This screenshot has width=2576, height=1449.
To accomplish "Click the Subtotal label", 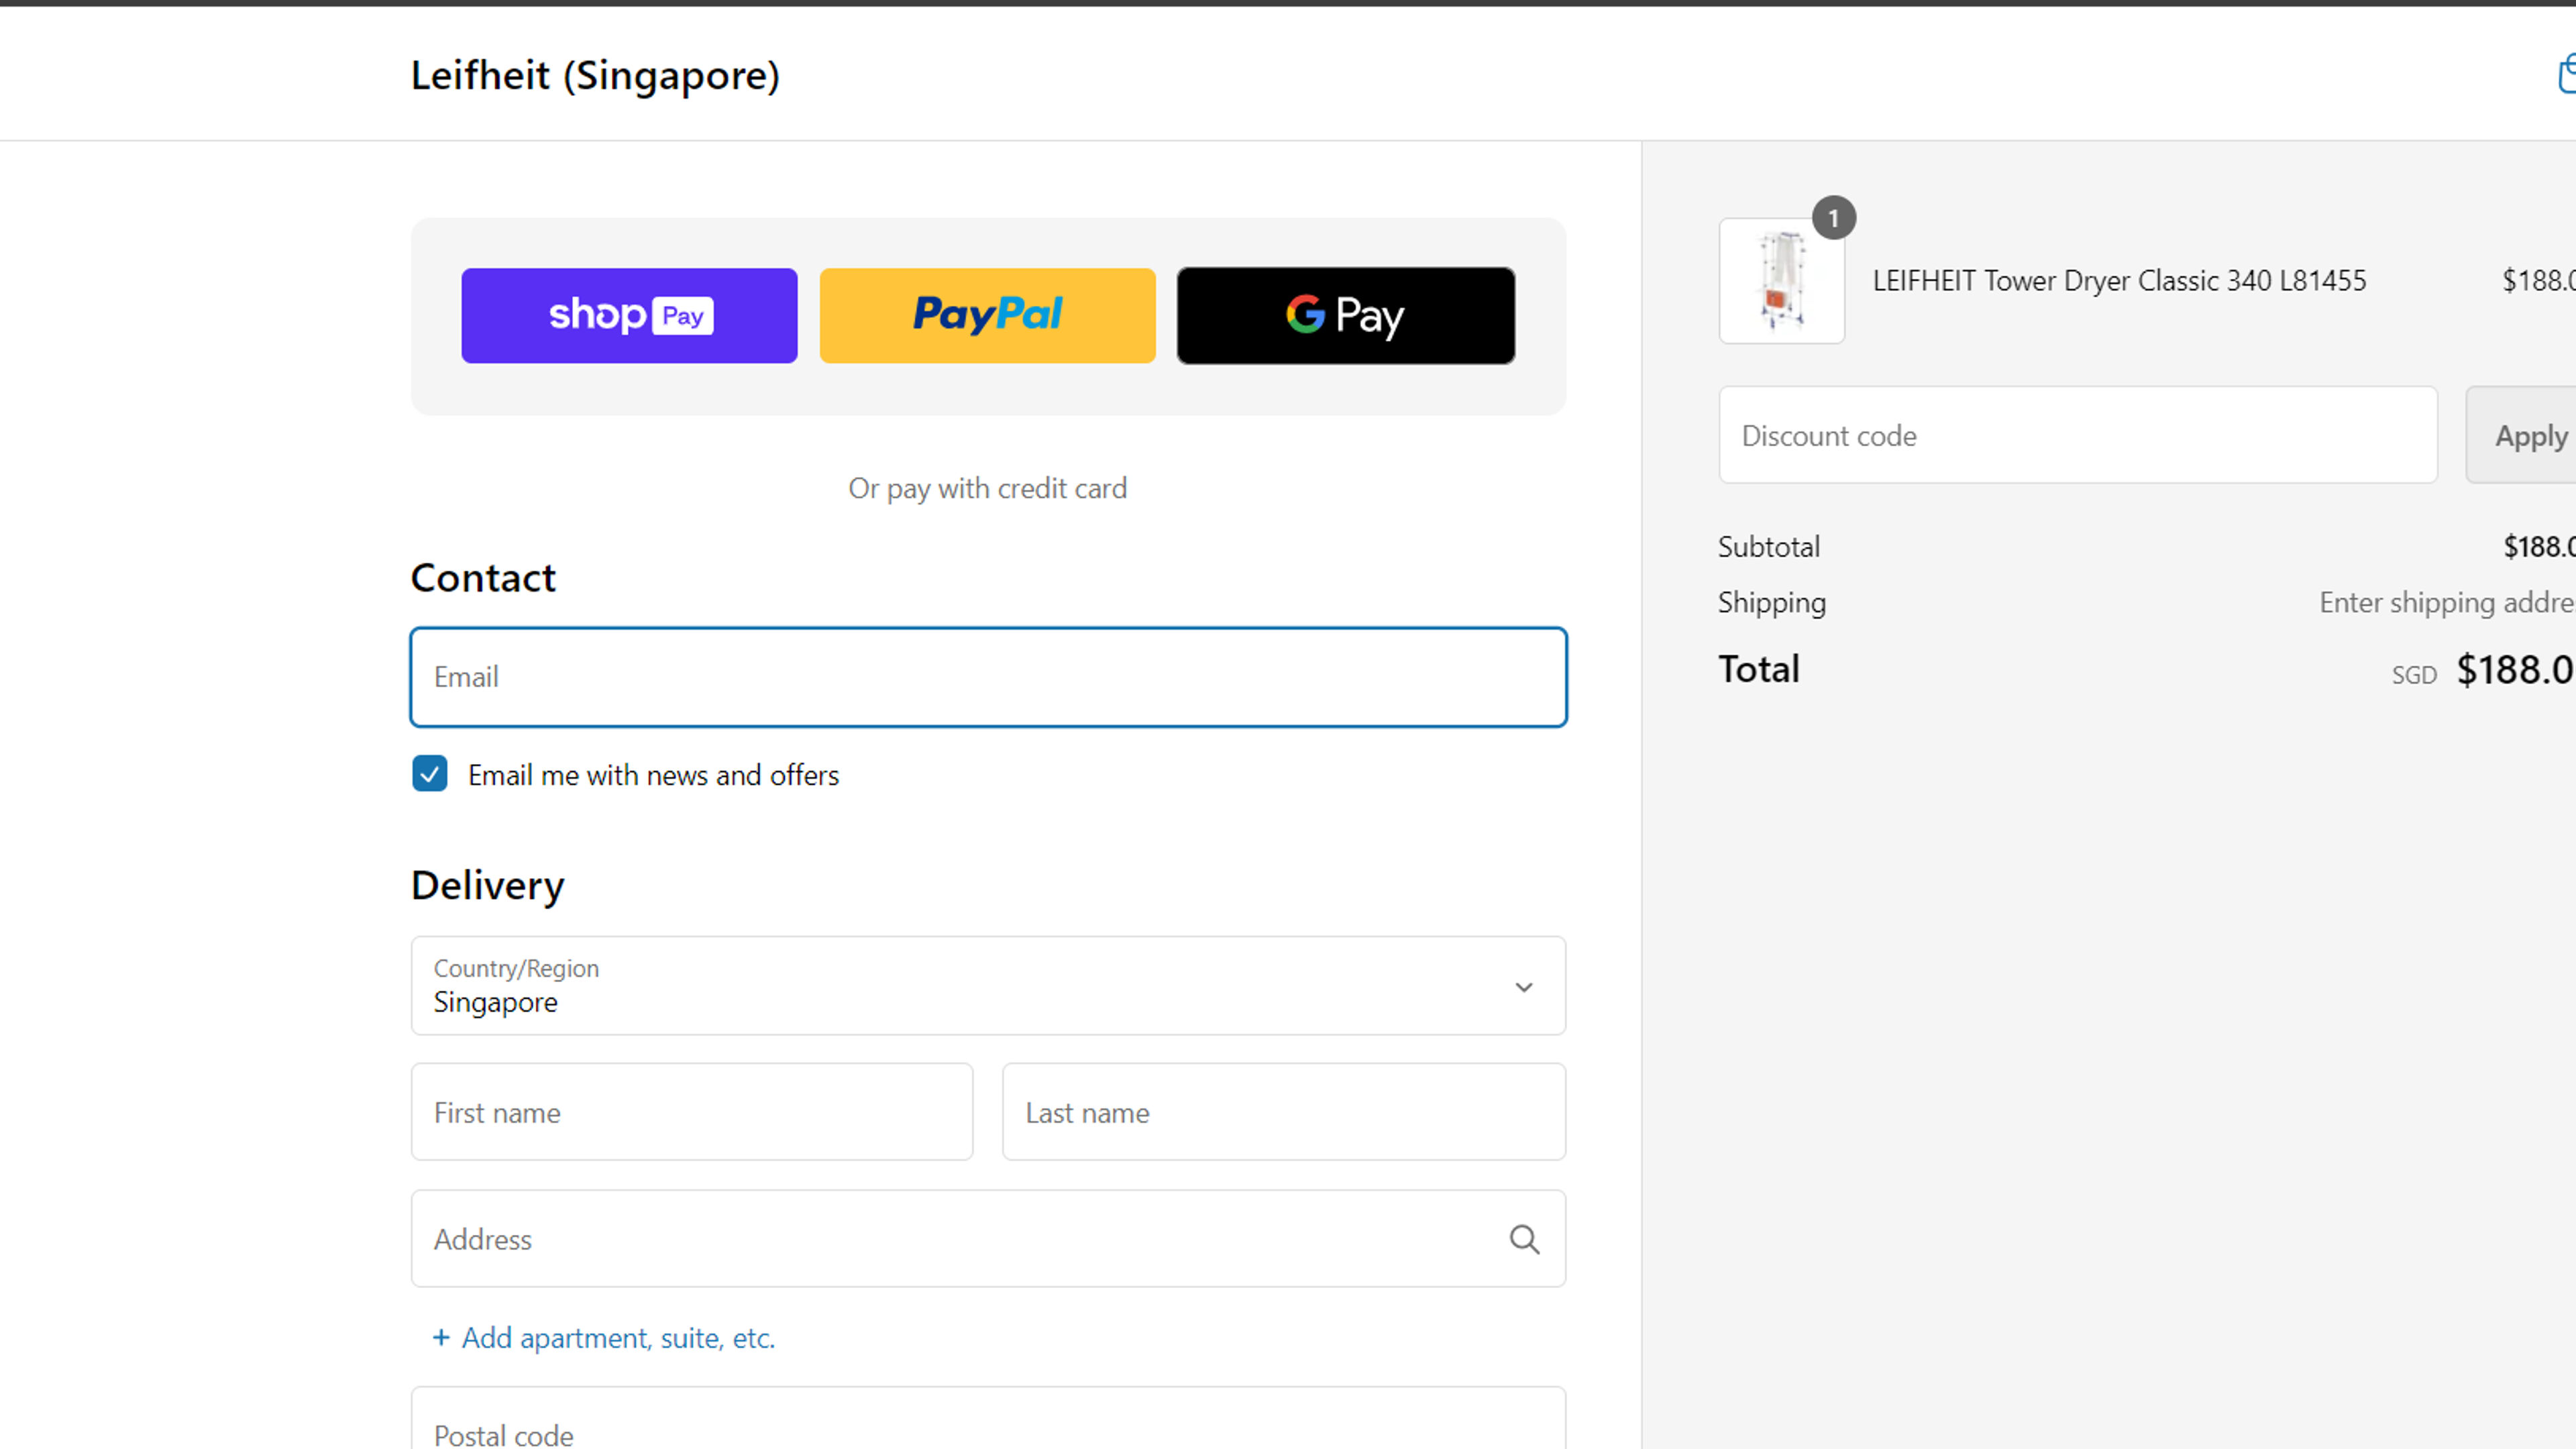I will pos(1768,547).
